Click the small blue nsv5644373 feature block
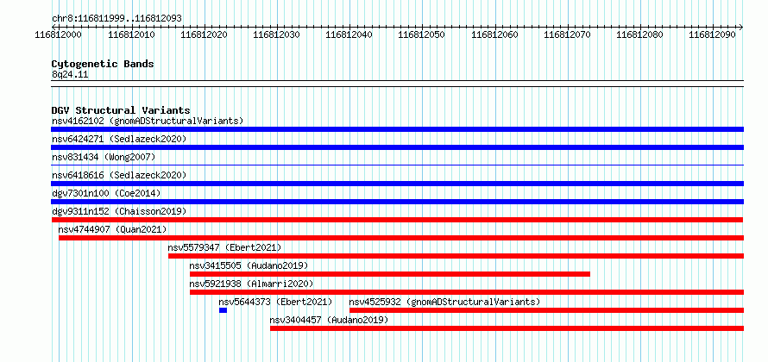The height and width of the screenshot is (362, 768). [223, 310]
